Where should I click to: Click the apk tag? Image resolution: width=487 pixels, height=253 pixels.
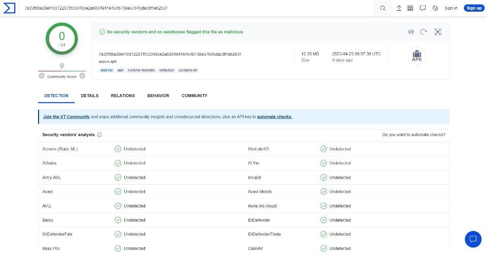[x=120, y=70]
